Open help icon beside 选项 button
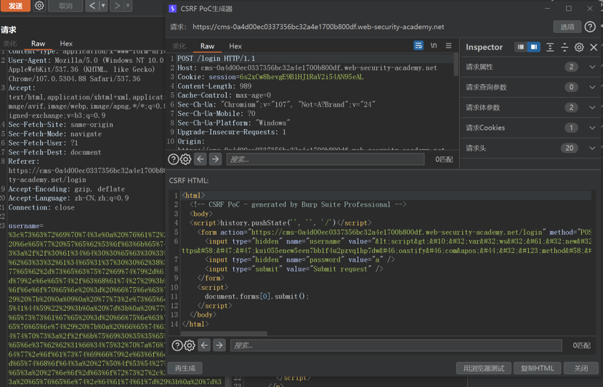The width and height of the screenshot is (603, 387). (590, 27)
